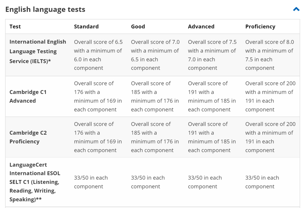Click Cambridge C1 Advanced Proficiency score cell
Image resolution: width=301 pixels, height=208 pixels.
(270, 96)
